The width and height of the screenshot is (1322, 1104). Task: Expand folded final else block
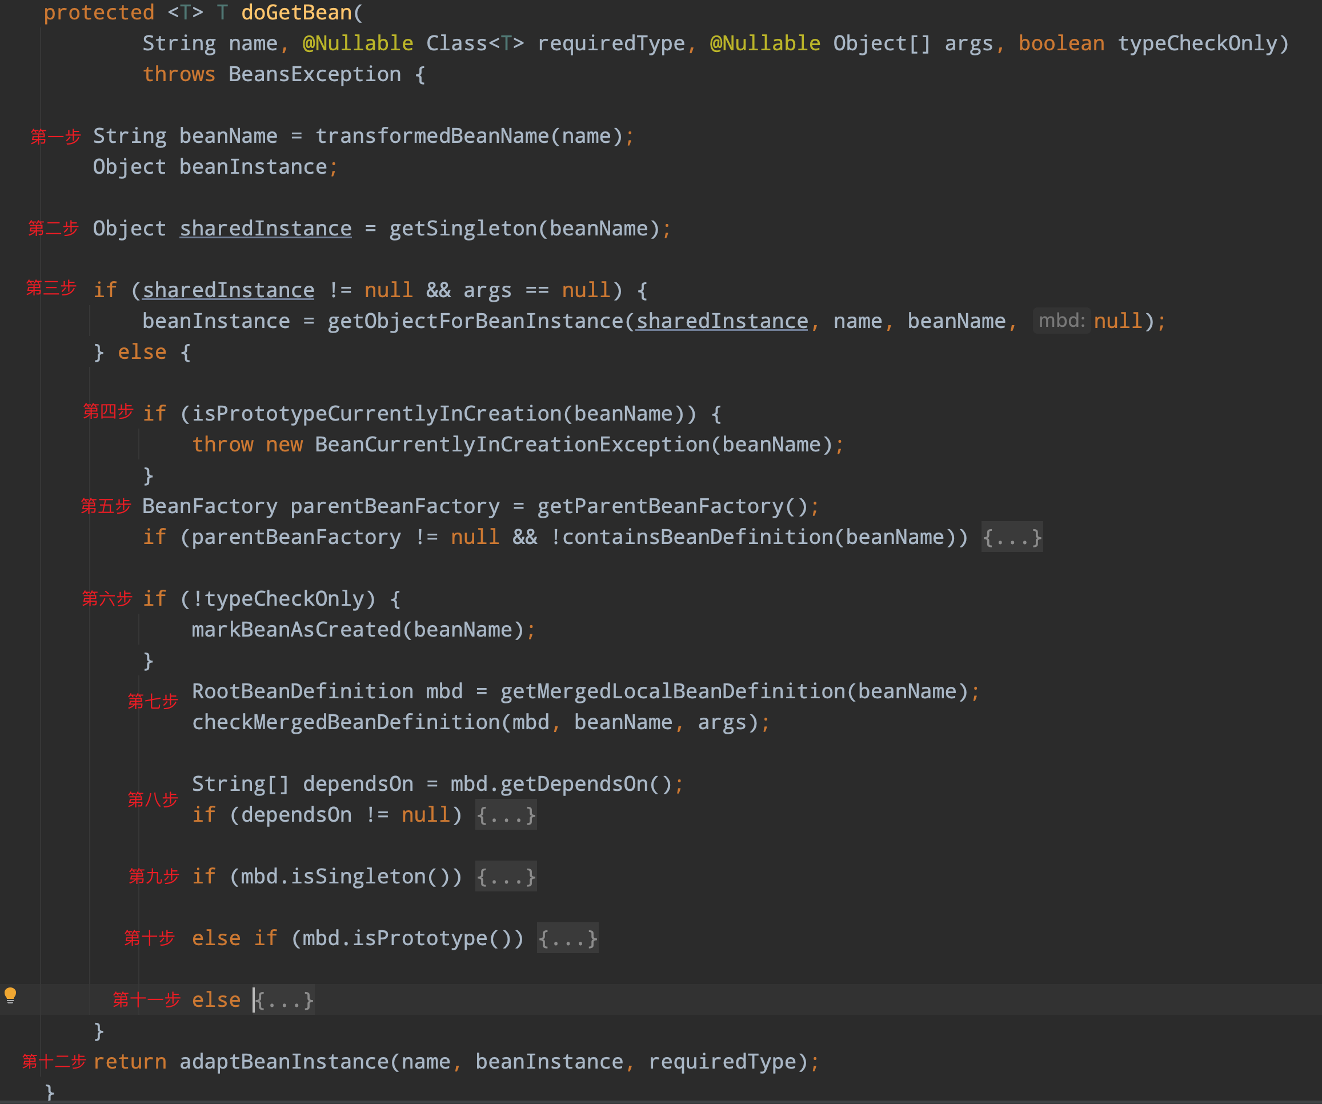pos(285,1000)
